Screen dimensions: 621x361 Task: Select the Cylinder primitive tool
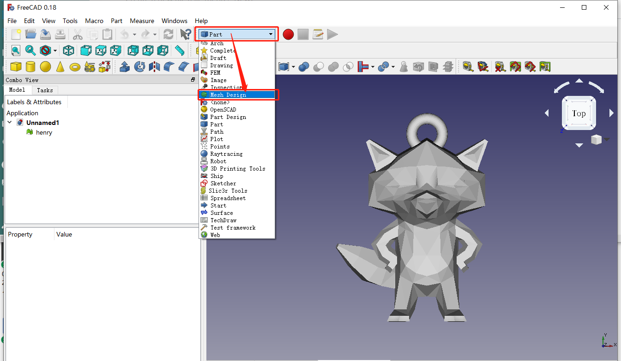[x=30, y=66]
